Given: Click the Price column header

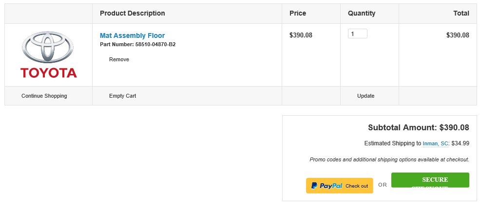Looking at the screenshot, I should (x=298, y=13).
